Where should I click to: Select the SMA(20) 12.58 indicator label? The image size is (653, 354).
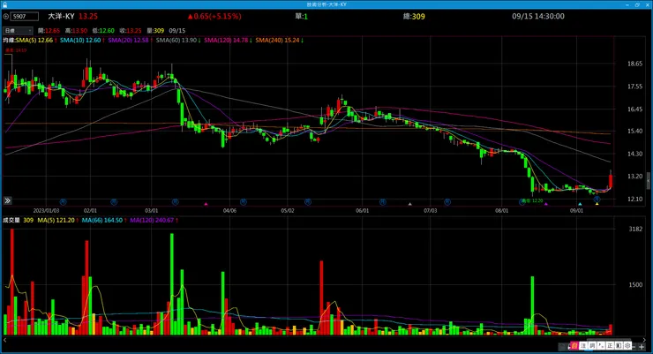tap(128, 41)
